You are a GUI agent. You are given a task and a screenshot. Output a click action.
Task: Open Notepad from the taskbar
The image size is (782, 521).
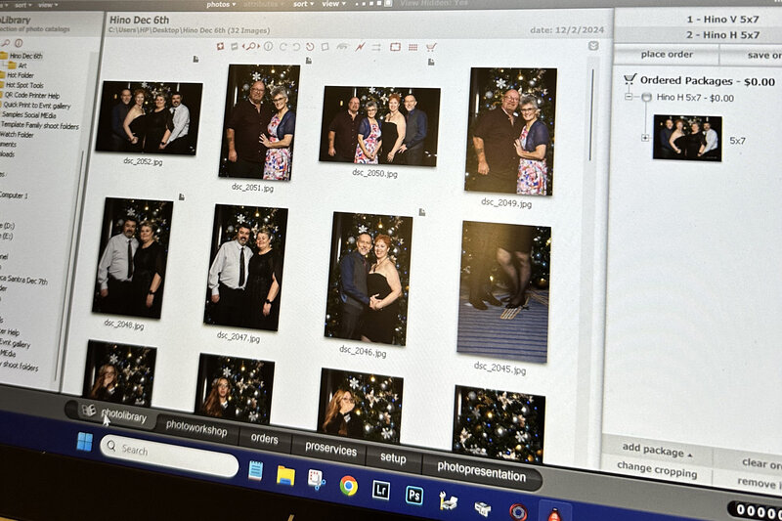pyautogui.click(x=255, y=470)
